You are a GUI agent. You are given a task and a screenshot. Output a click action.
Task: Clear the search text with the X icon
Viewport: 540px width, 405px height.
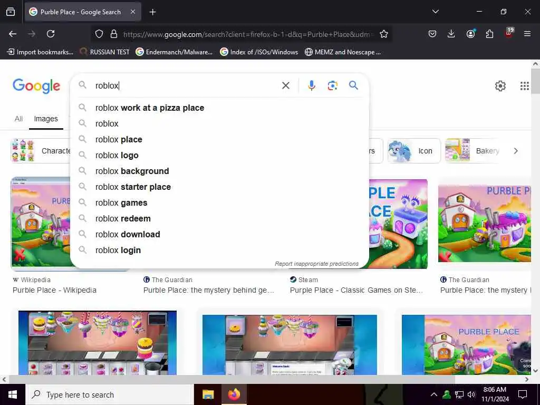tap(285, 85)
